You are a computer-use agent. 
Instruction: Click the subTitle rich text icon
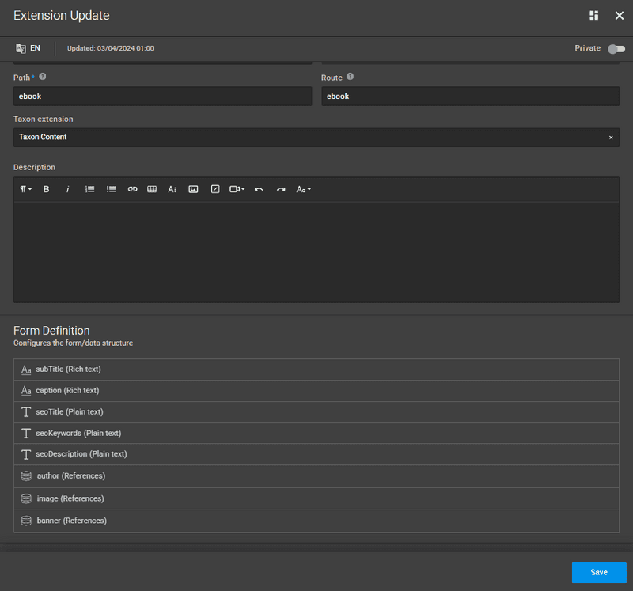click(x=26, y=369)
